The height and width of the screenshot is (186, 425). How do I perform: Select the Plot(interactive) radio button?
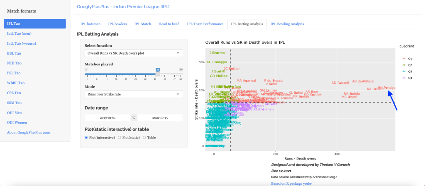pos(86,138)
